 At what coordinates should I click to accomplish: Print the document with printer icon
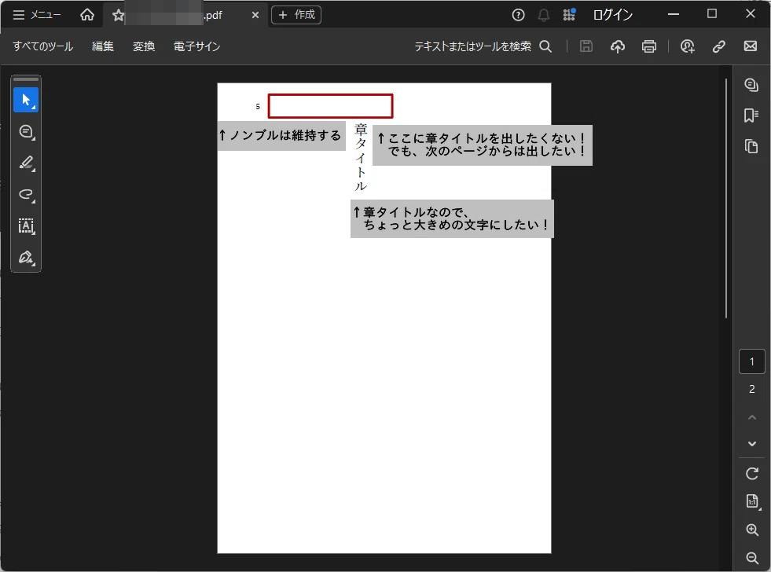[x=649, y=46]
